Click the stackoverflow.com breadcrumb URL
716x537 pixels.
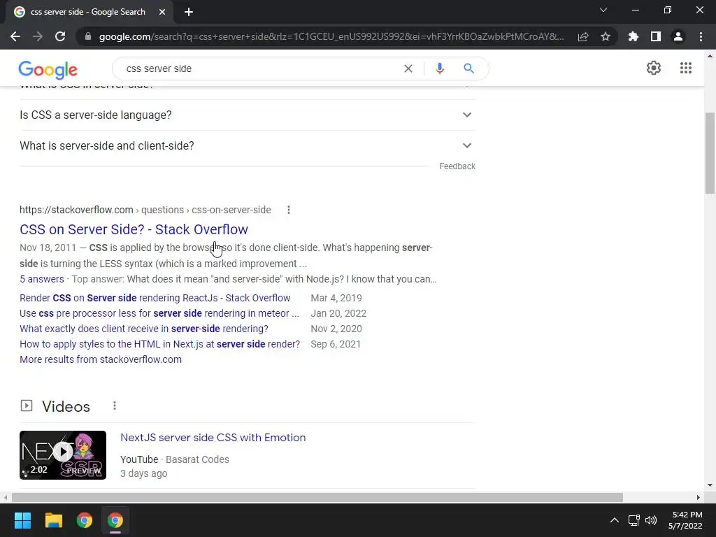point(145,210)
